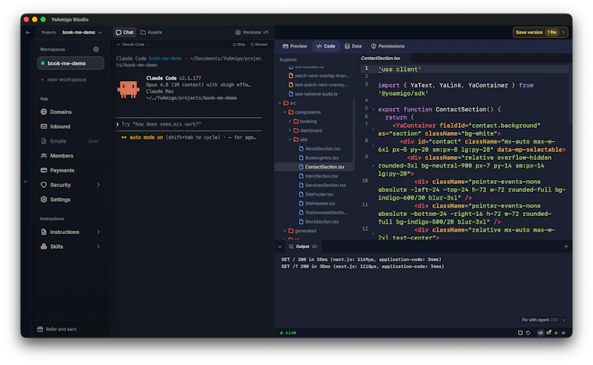Open the Settings cog icon in sidebar

coord(44,199)
